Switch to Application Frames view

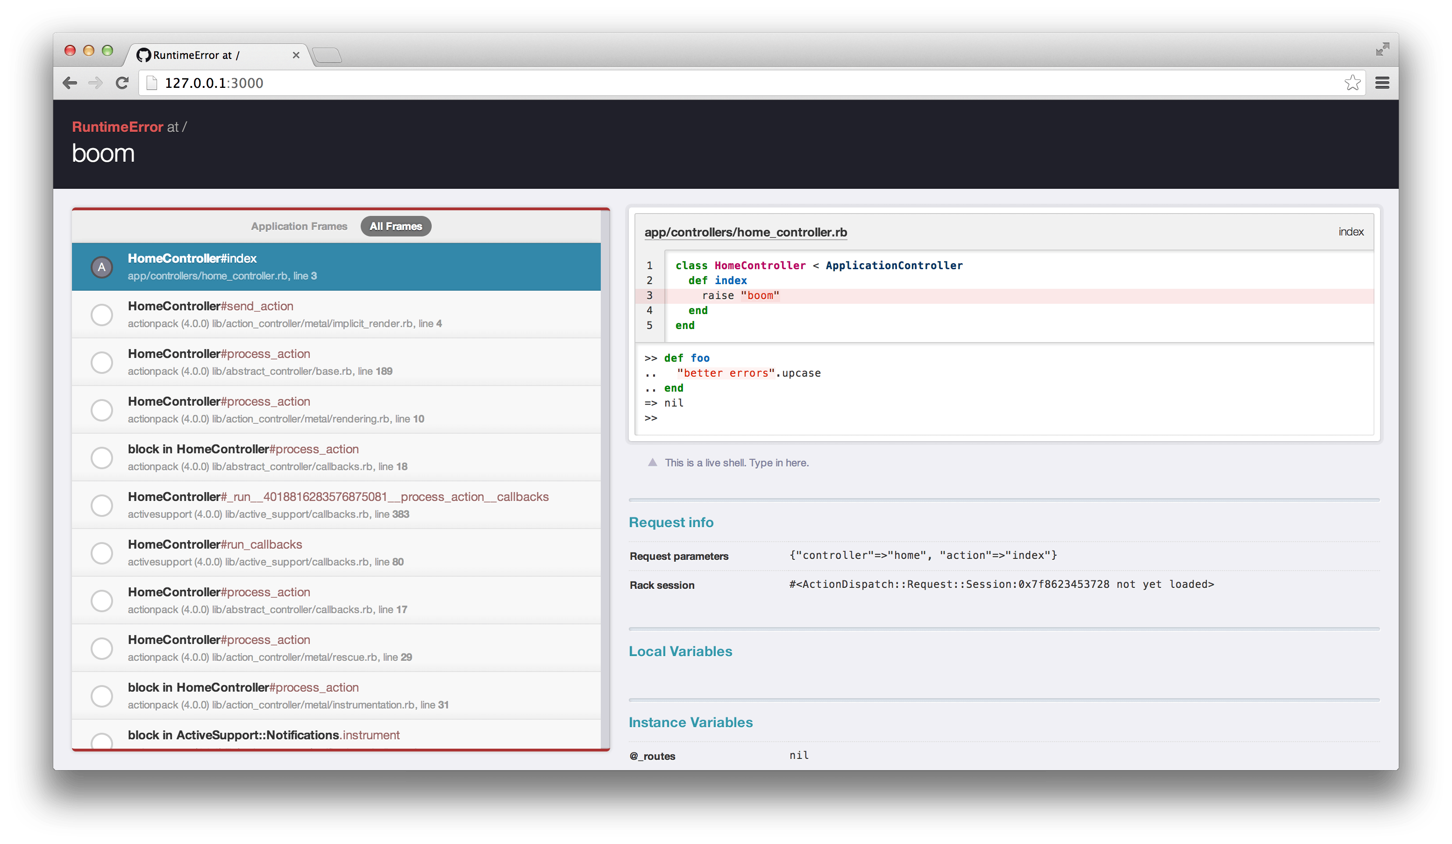tap(299, 226)
